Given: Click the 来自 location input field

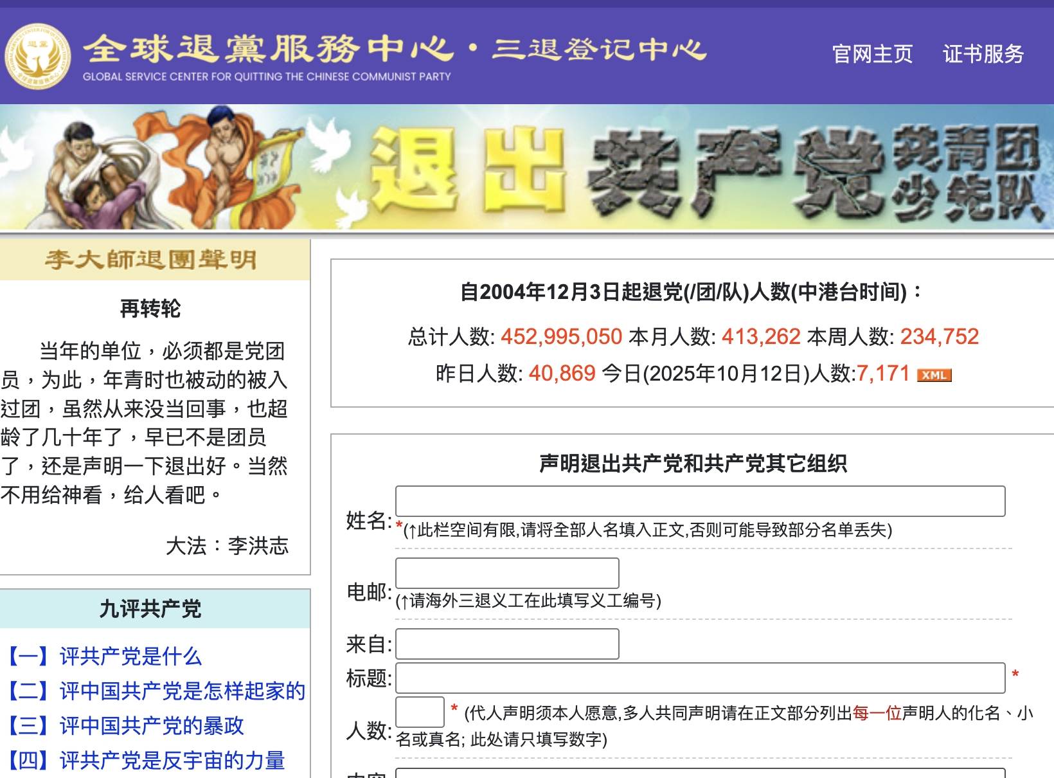Looking at the screenshot, I should point(507,643).
